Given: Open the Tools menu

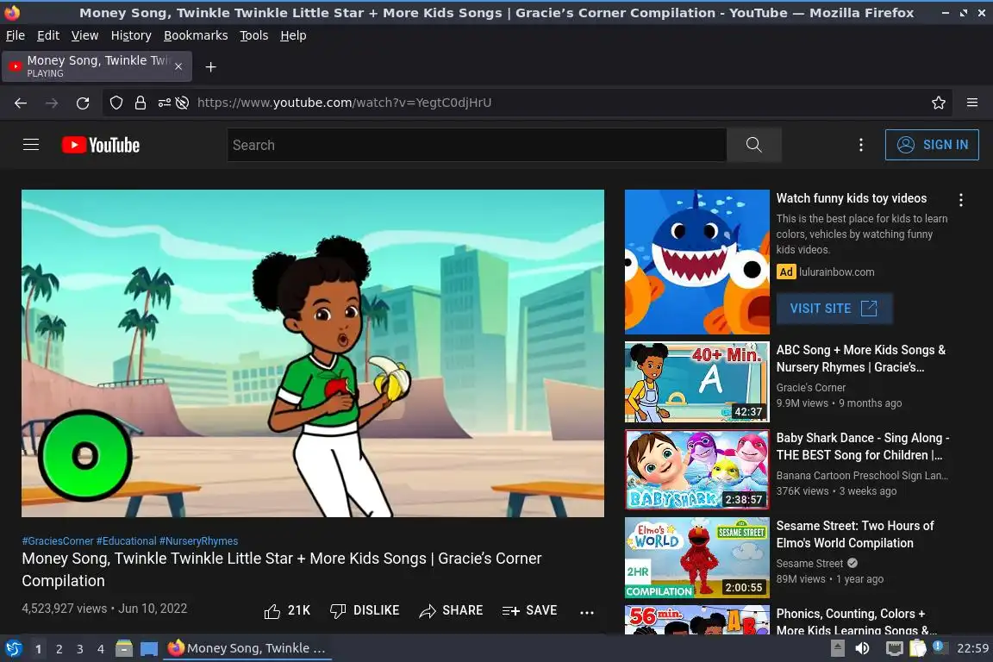Looking at the screenshot, I should pyautogui.click(x=254, y=35).
